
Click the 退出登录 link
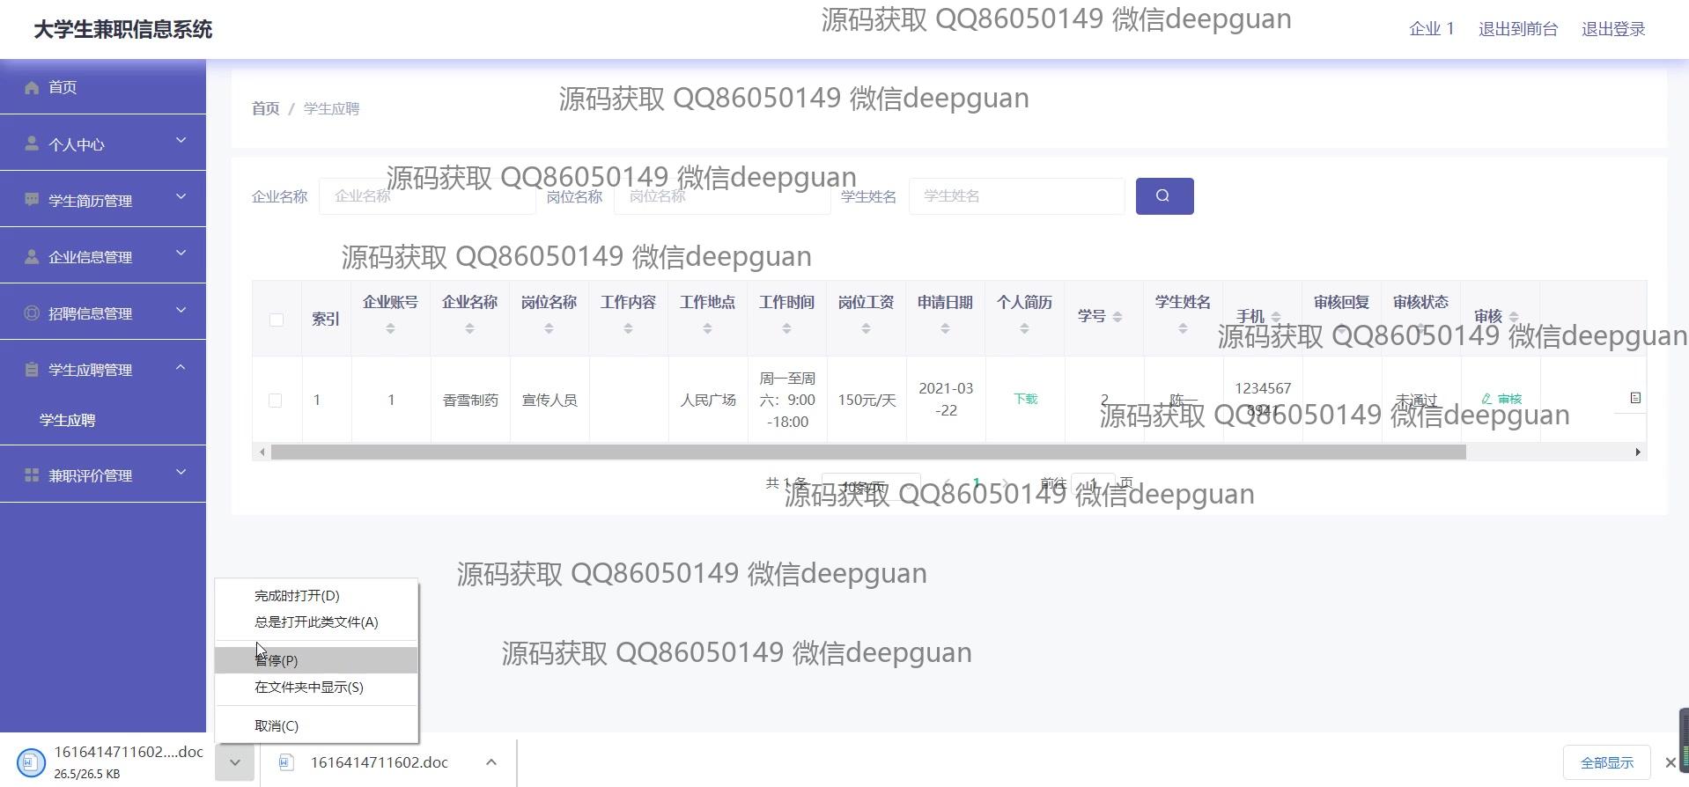[x=1613, y=29]
